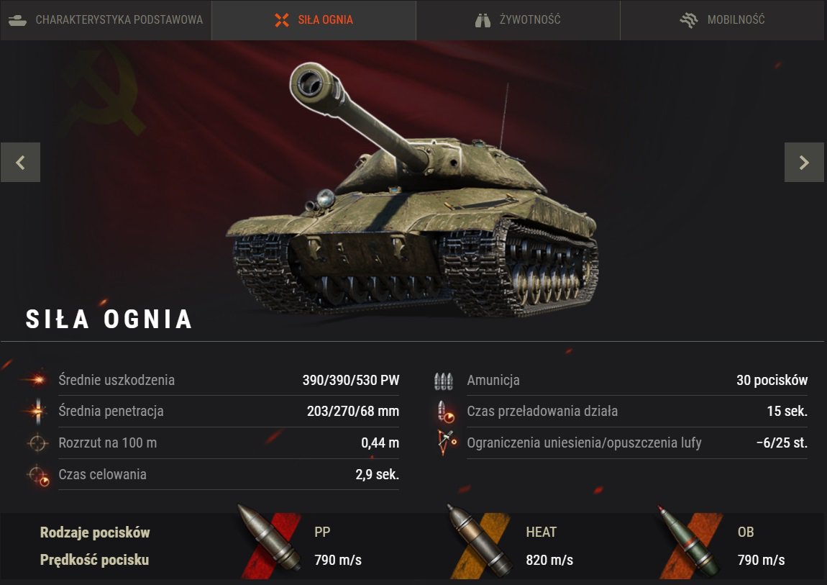Go to previous slide with left arrow

[20, 163]
